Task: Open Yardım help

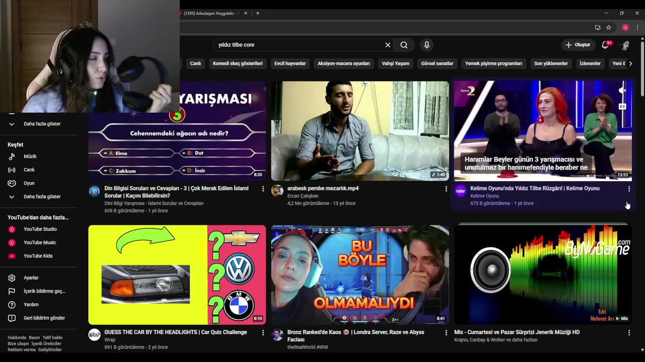Action: point(39,305)
